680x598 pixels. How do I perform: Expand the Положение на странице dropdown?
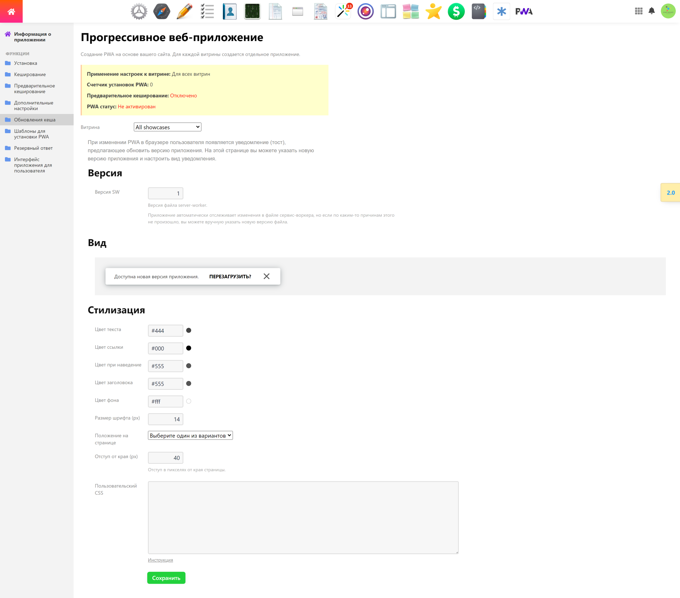190,435
